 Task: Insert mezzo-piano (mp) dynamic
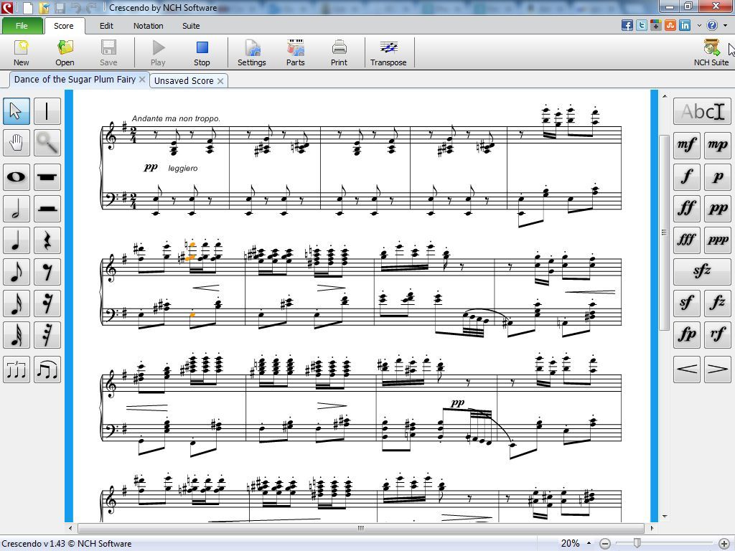(x=718, y=145)
